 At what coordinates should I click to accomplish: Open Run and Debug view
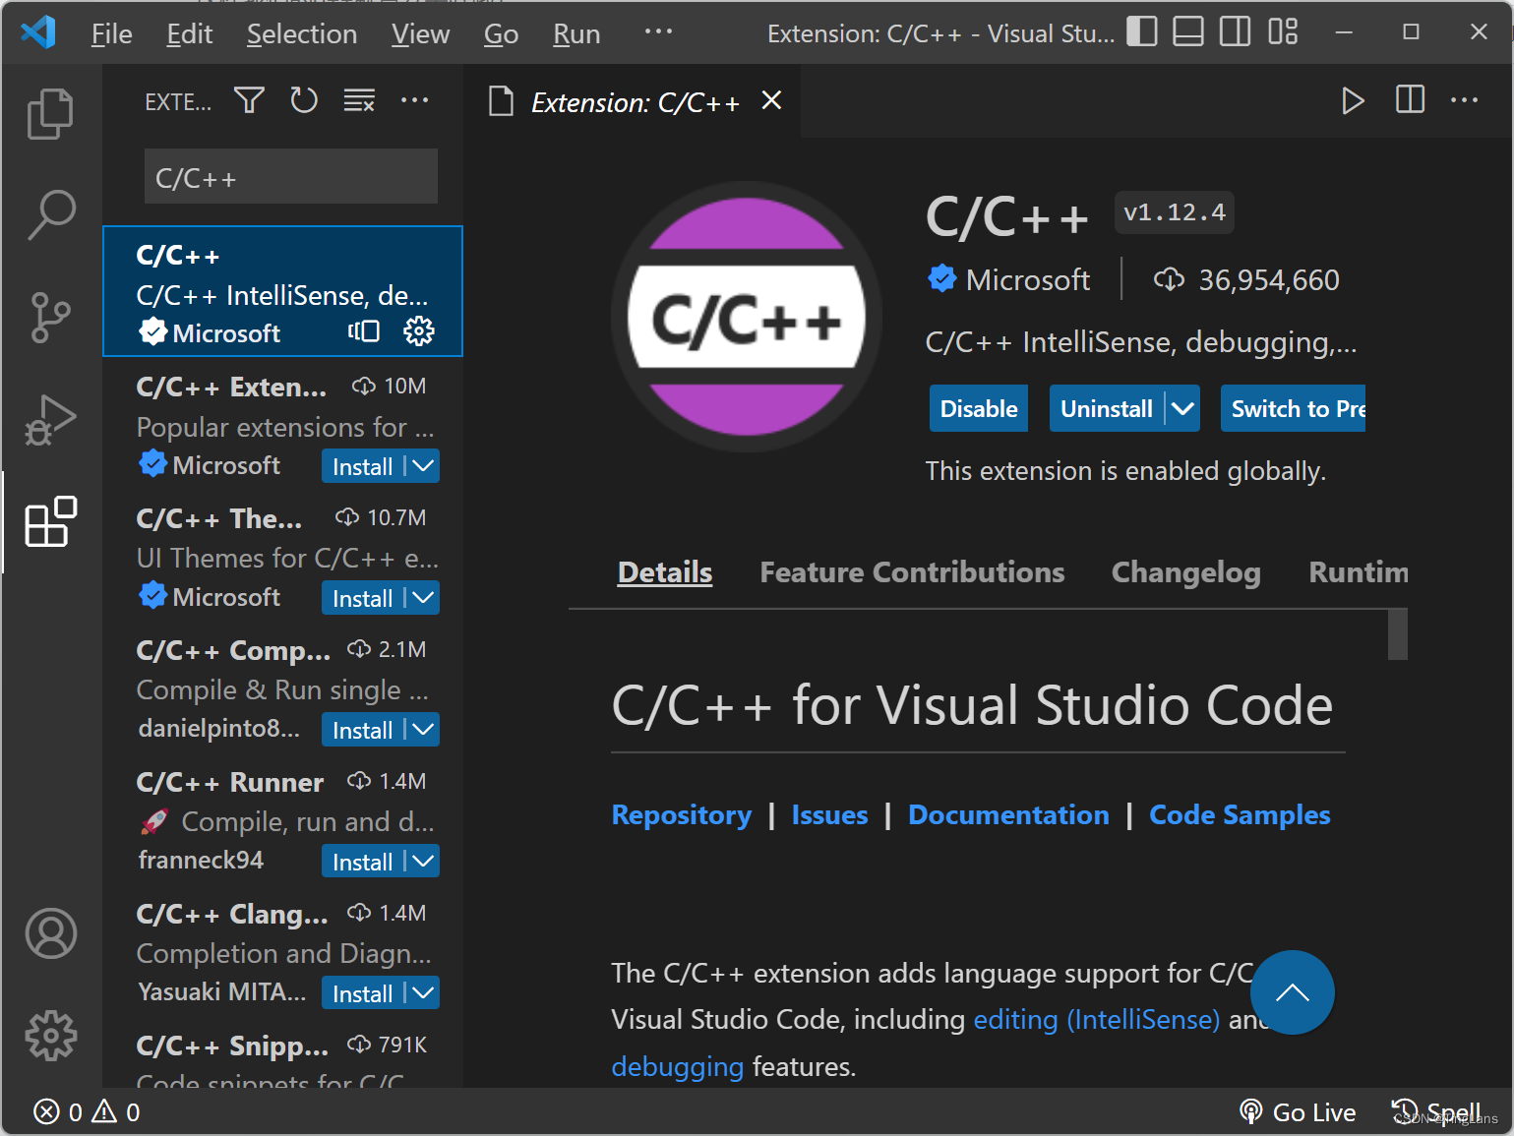coord(50,420)
